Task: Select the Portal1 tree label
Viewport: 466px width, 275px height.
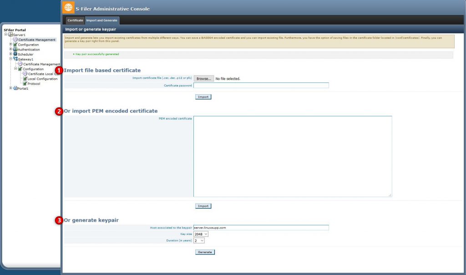Action: point(23,88)
